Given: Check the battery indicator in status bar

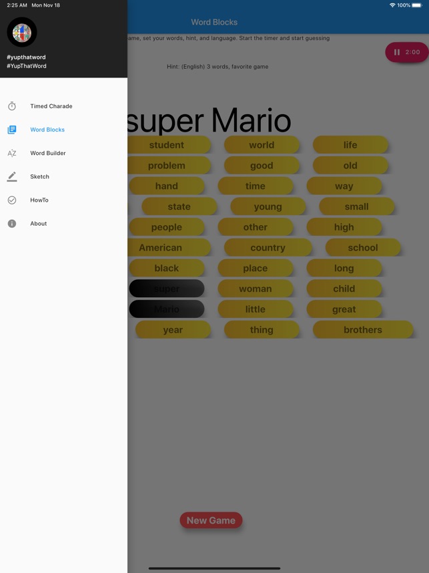Looking at the screenshot, I should 416,5.
